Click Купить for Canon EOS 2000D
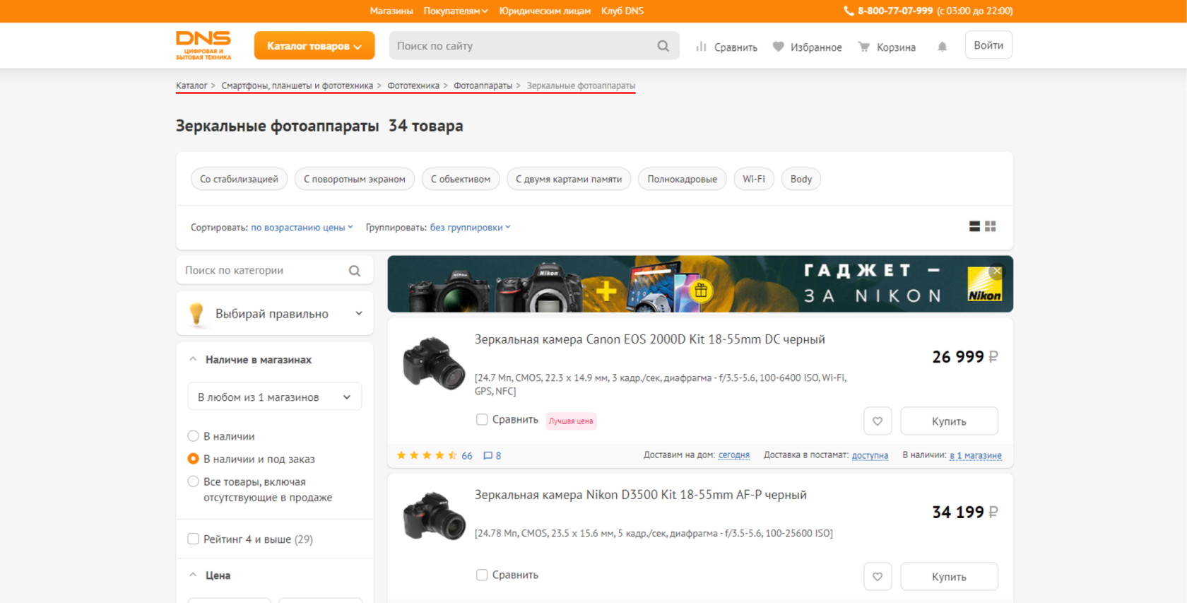This screenshot has width=1187, height=603. click(949, 421)
